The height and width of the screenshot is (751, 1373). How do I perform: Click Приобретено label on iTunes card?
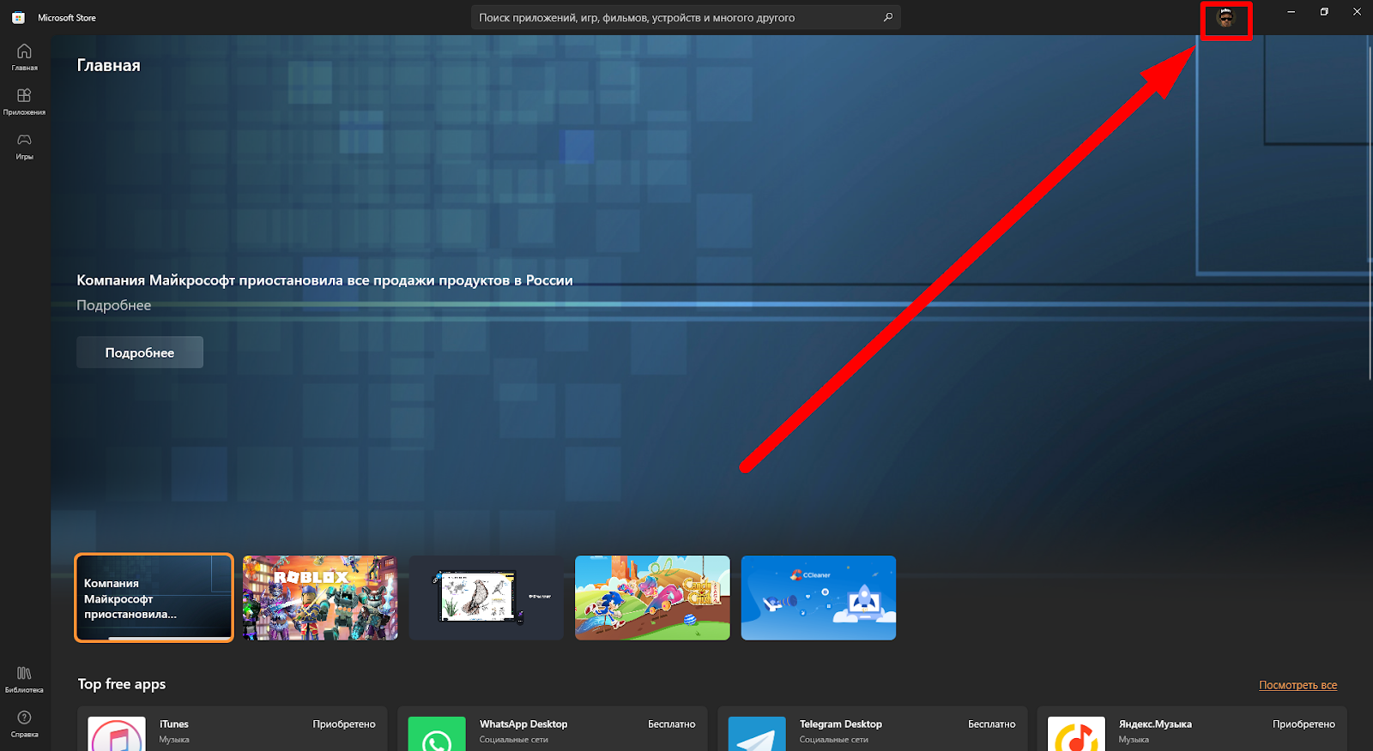344,724
